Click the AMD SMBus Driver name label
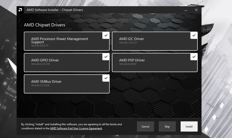Viewport: 232px width, 138px height. (46, 81)
